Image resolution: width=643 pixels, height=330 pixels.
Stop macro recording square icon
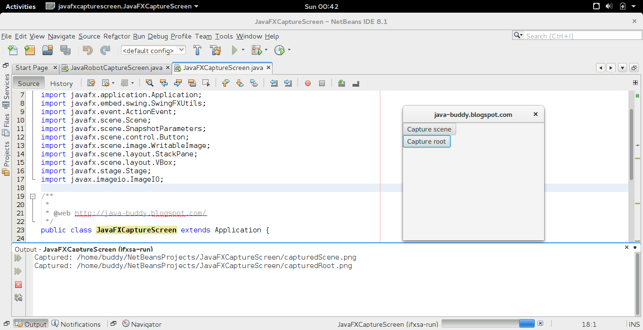point(322,83)
